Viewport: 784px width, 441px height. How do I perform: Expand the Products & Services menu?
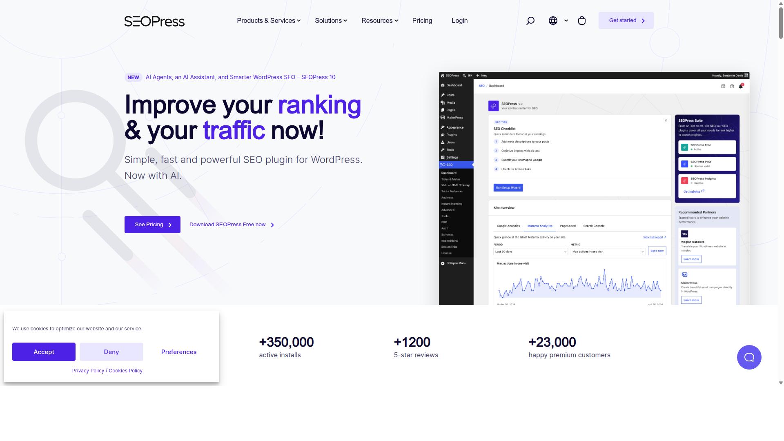click(x=269, y=20)
